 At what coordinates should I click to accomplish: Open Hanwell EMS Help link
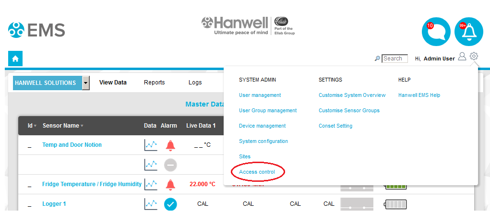(419, 95)
